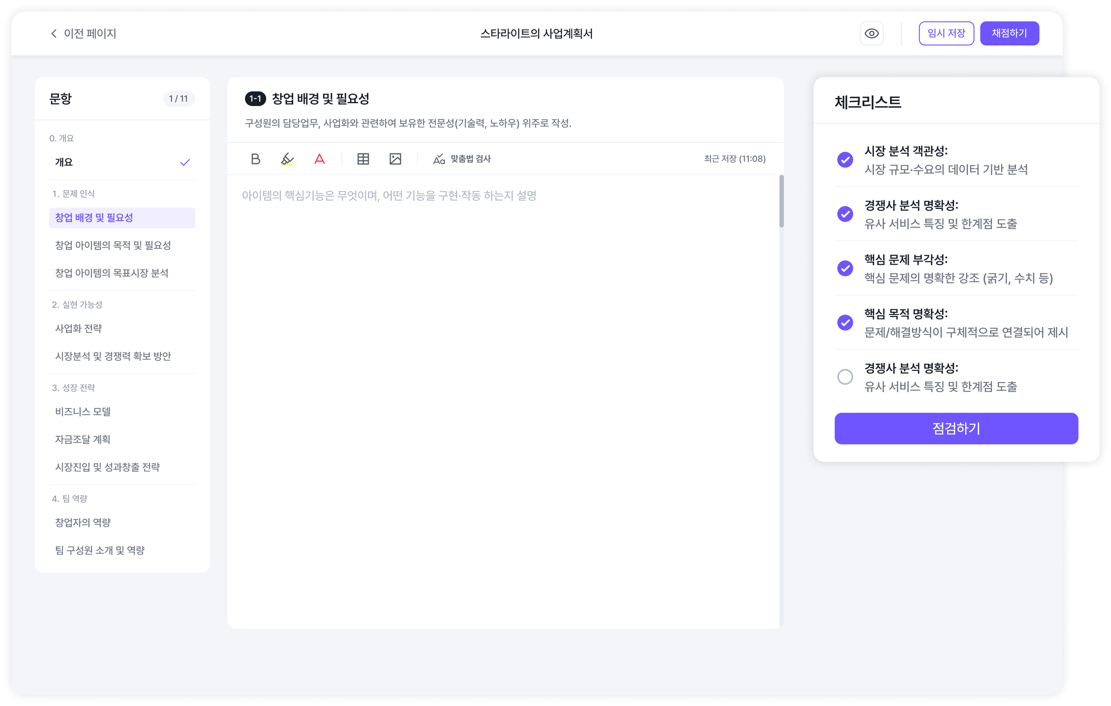Insert a table using grid icon
The image size is (1111, 706).
pos(363,159)
